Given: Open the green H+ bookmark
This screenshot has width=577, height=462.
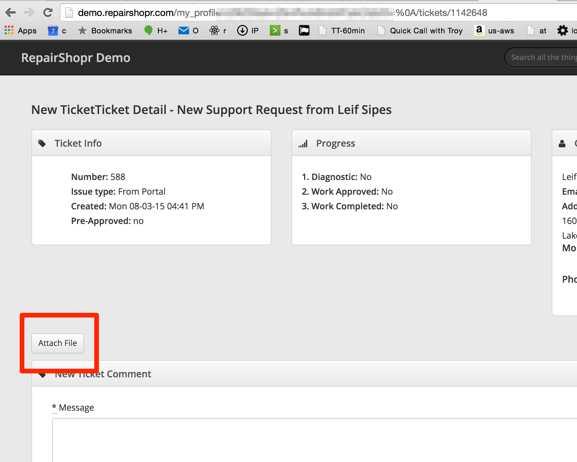Looking at the screenshot, I should pos(156,31).
